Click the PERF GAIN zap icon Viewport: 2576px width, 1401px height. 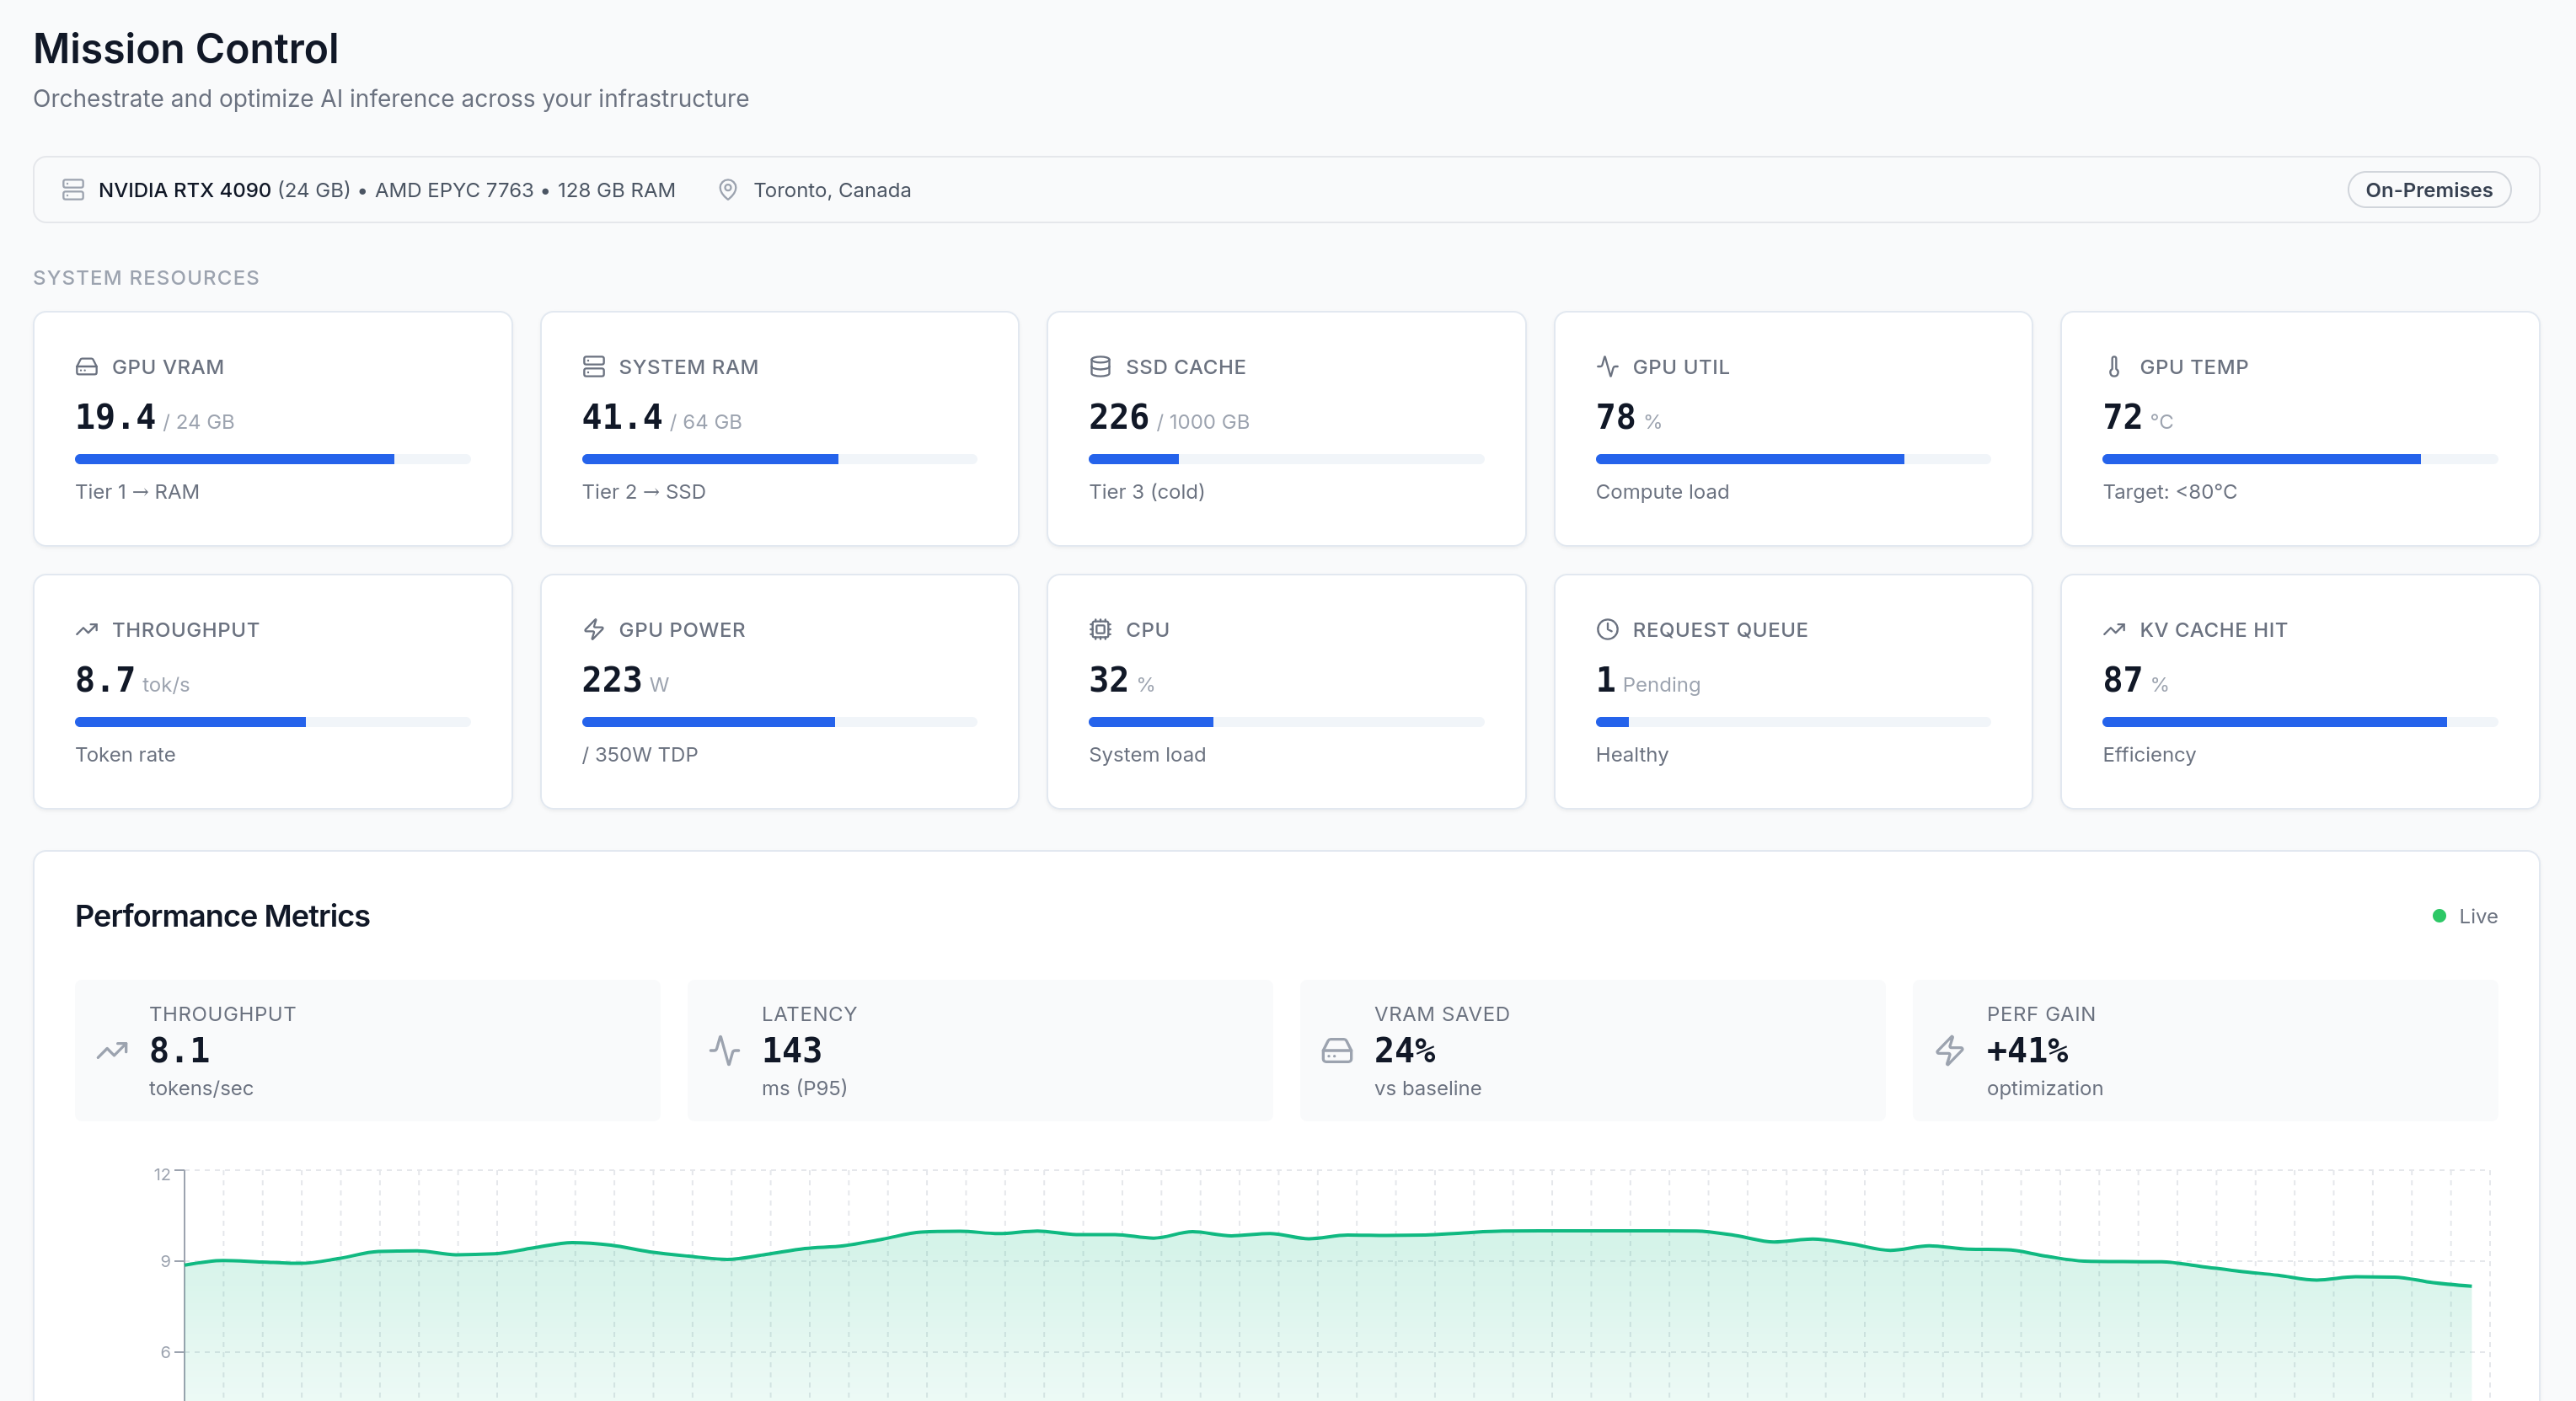1950,1051
